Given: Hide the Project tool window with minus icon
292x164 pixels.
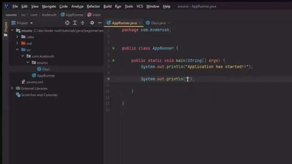Looking at the screenshot, I should click(x=99, y=23).
